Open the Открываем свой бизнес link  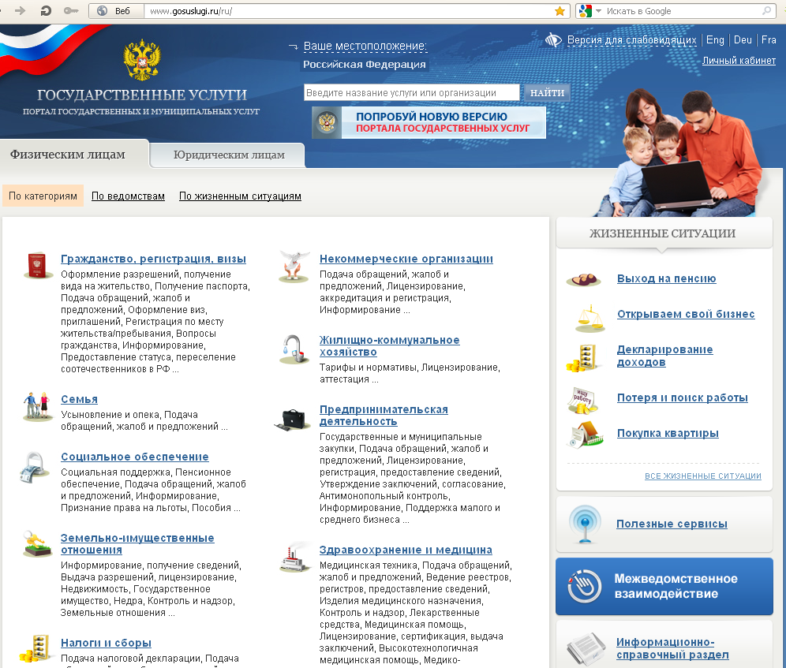click(x=686, y=314)
